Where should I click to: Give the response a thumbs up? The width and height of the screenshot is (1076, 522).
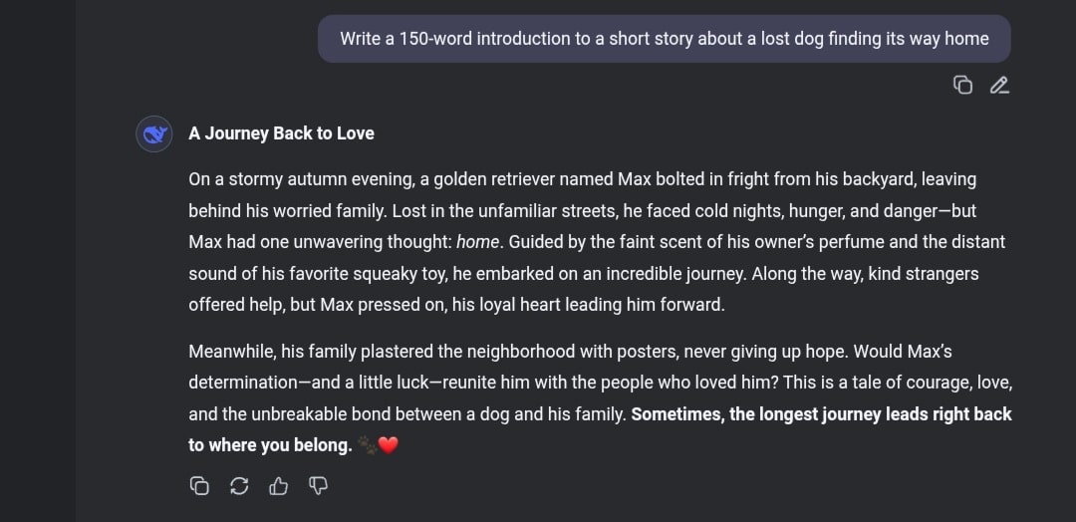pyautogui.click(x=279, y=486)
